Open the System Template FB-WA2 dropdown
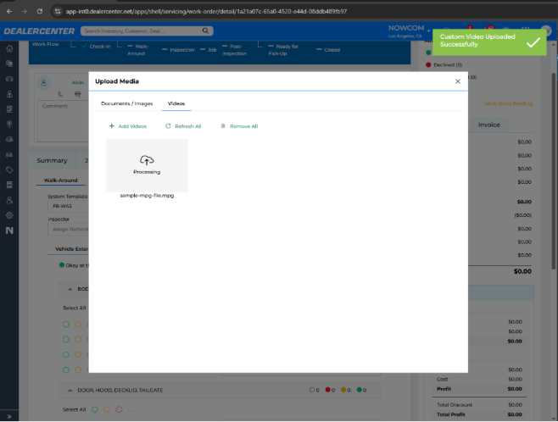The height and width of the screenshot is (422, 558). click(68, 206)
